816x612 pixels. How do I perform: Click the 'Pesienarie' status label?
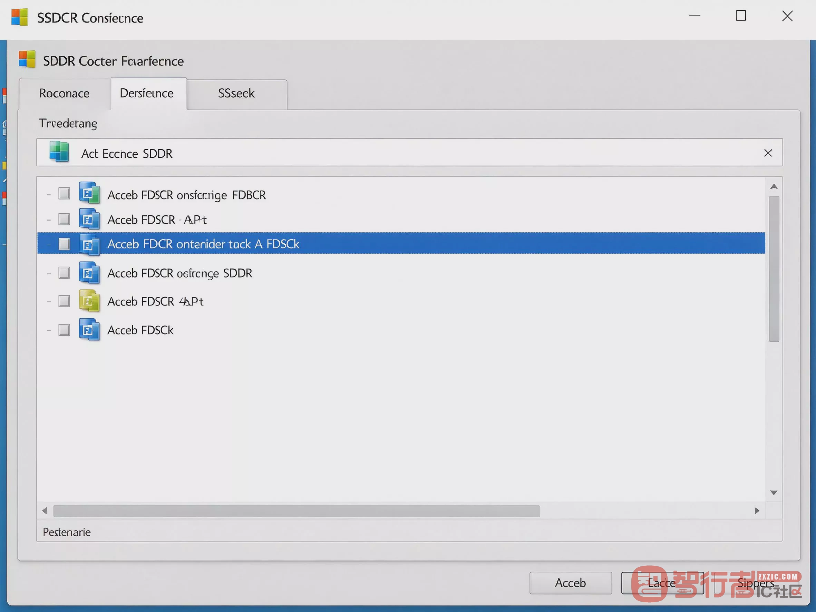click(x=67, y=532)
